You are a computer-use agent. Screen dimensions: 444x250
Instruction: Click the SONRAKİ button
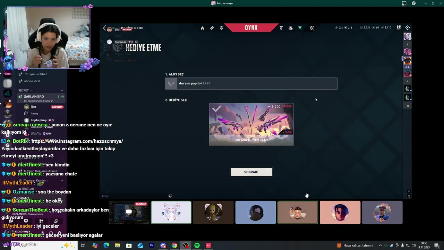click(251, 172)
